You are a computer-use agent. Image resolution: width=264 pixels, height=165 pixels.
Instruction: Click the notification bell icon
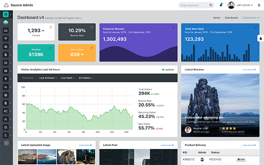(221, 5)
